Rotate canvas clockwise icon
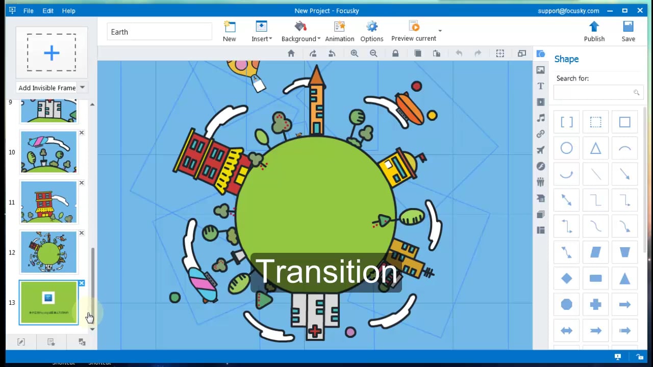Viewport: 653px width, 367px height. pos(313,54)
